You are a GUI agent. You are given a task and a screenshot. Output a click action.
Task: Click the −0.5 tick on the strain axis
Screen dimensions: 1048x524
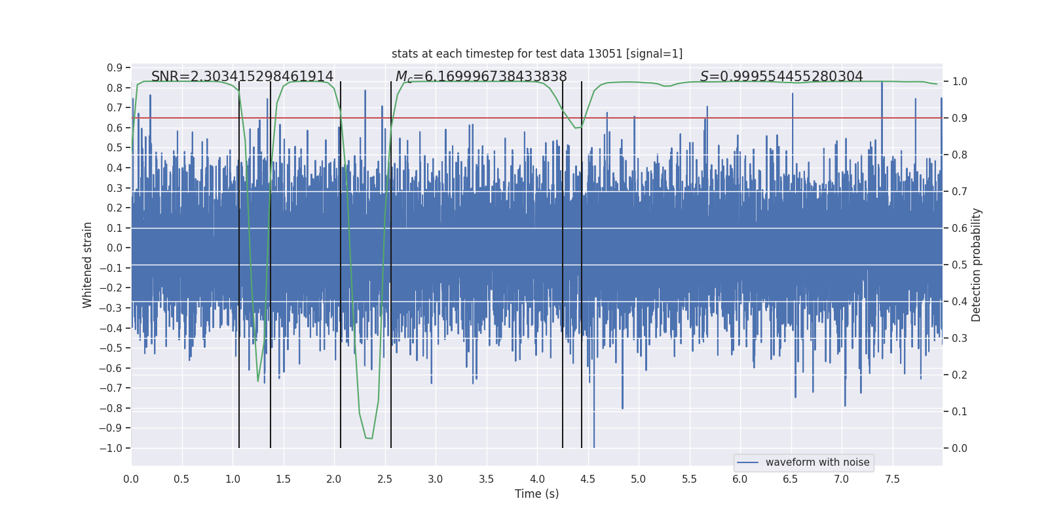point(111,348)
